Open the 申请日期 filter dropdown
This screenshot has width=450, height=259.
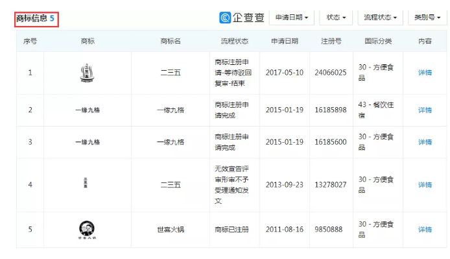[x=291, y=18]
